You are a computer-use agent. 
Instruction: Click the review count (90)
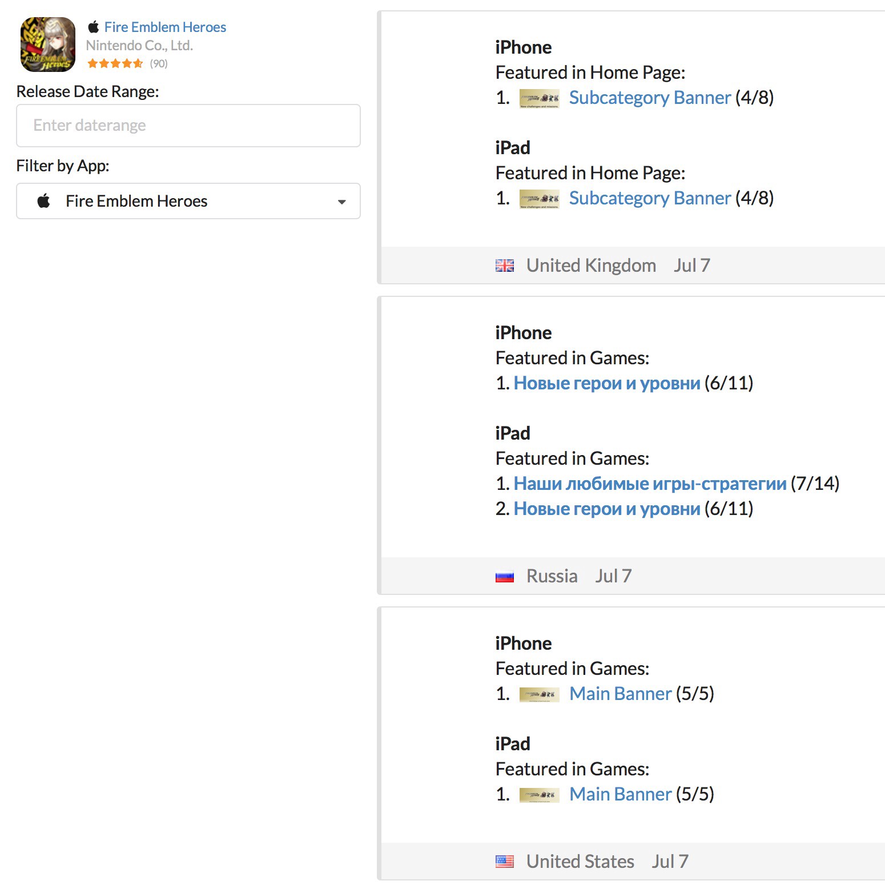[159, 63]
